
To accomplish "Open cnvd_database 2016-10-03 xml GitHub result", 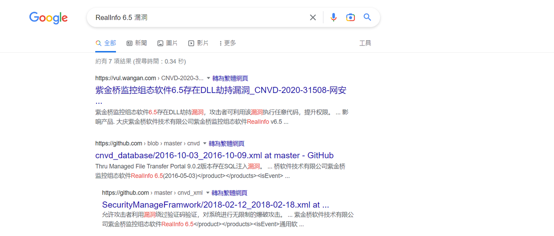I will [x=214, y=156].
